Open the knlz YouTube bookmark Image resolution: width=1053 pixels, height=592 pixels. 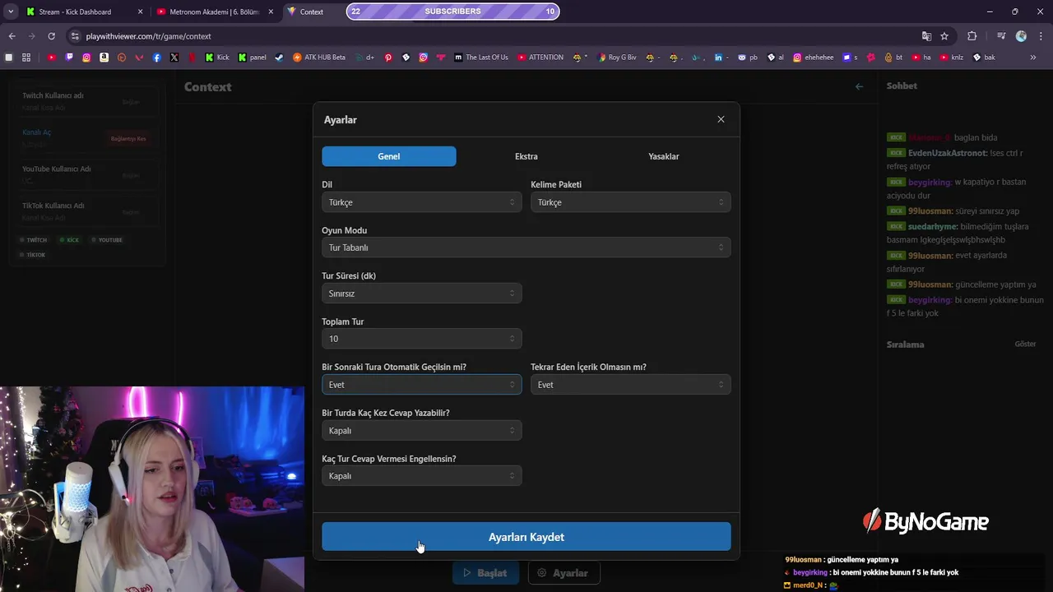point(951,58)
